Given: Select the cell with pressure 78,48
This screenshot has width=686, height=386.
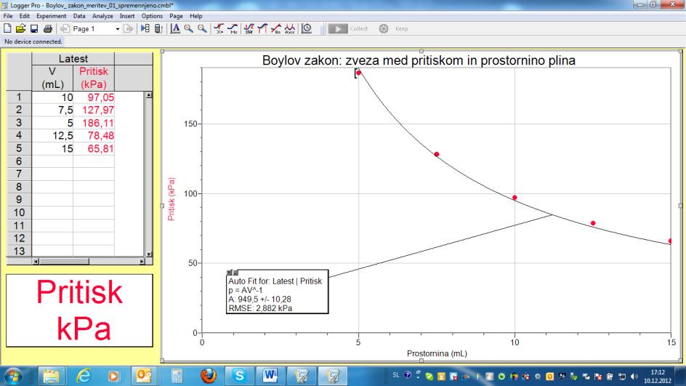Looking at the screenshot, I should [94, 136].
